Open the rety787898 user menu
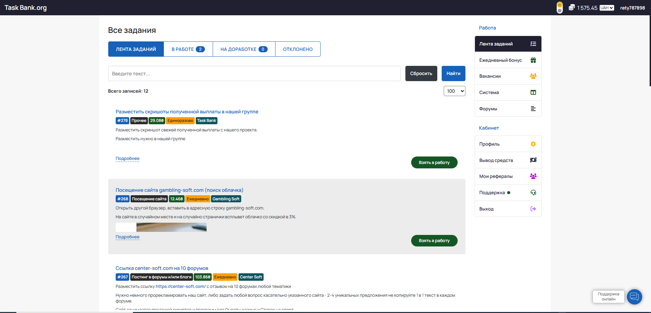This screenshot has width=651, height=313. point(632,8)
